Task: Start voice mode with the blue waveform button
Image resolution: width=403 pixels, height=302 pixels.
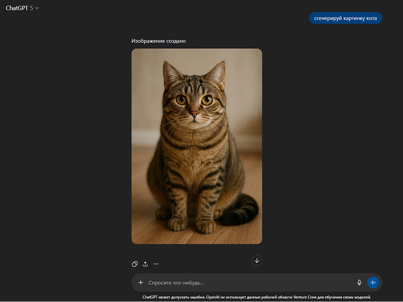Action: pos(373,283)
